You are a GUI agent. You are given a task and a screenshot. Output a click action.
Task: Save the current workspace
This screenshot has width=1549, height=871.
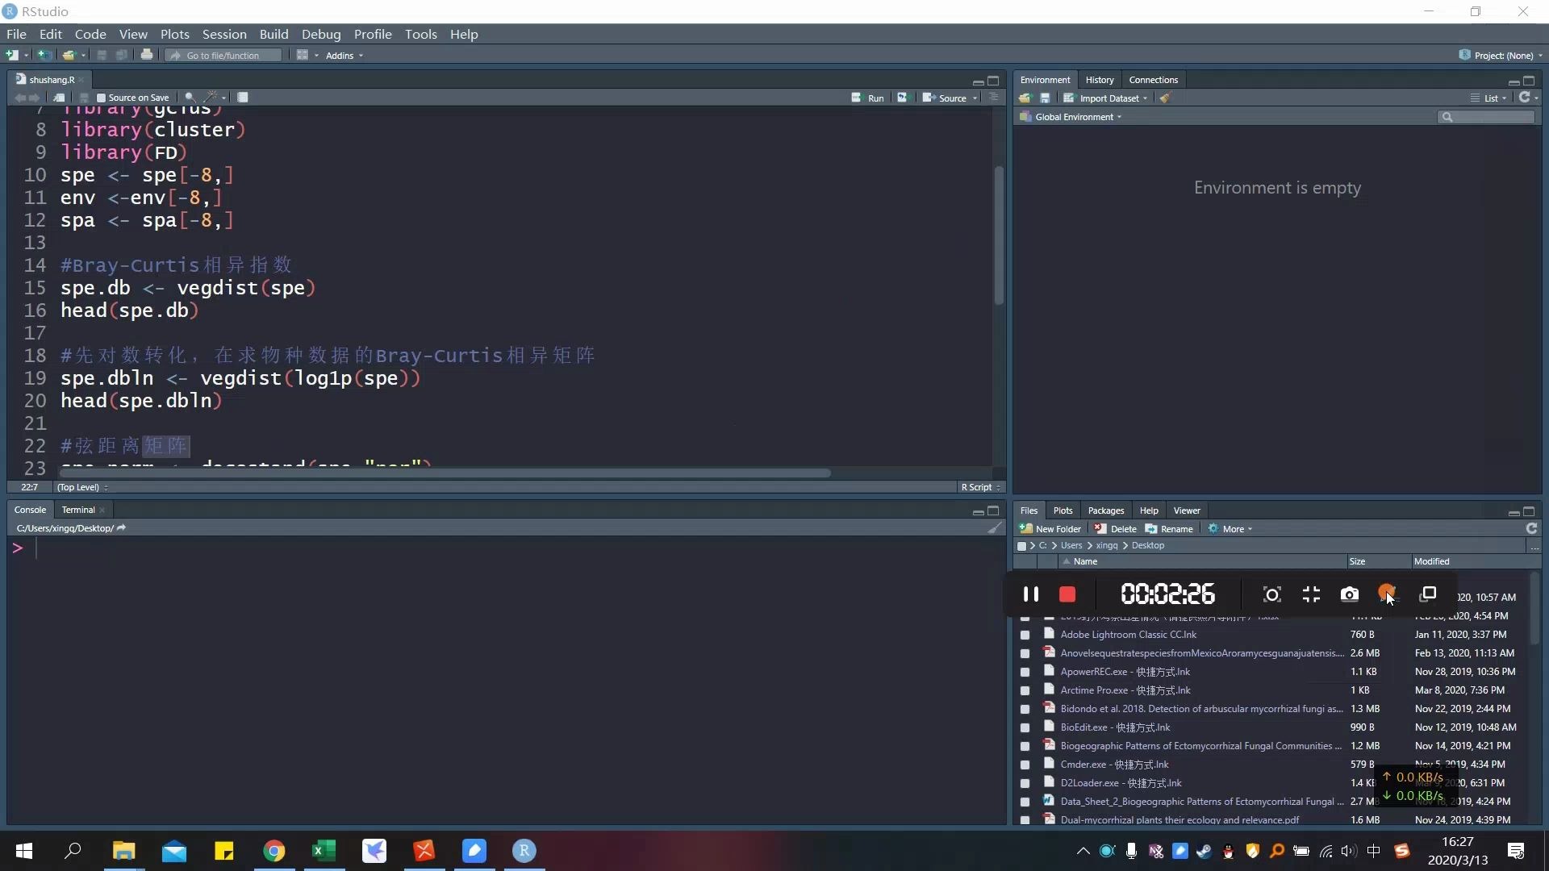(x=1045, y=98)
